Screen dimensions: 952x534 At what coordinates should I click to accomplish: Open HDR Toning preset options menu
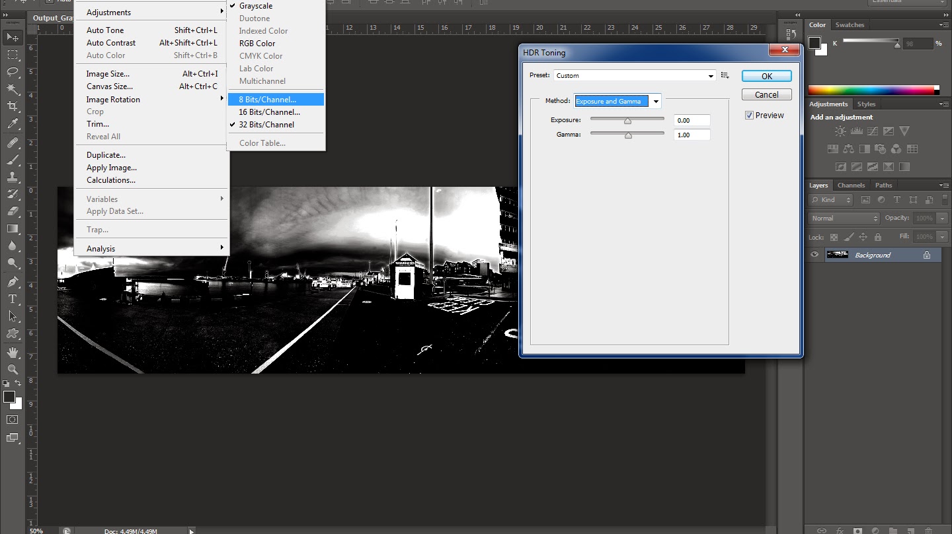point(725,76)
